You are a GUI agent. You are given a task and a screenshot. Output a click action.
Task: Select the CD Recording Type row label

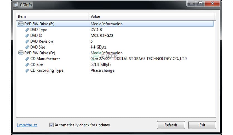point(47,71)
